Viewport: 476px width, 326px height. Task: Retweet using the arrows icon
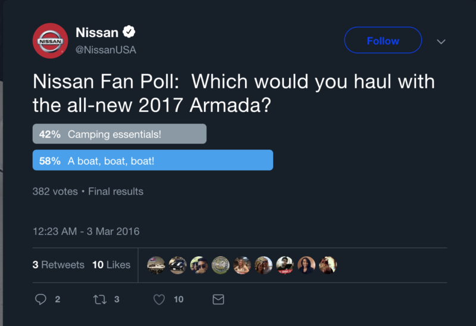click(x=100, y=299)
